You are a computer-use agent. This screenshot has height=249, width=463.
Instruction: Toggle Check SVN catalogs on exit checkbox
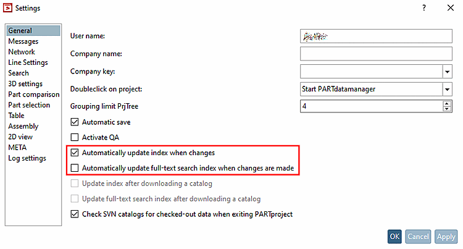(x=75, y=214)
